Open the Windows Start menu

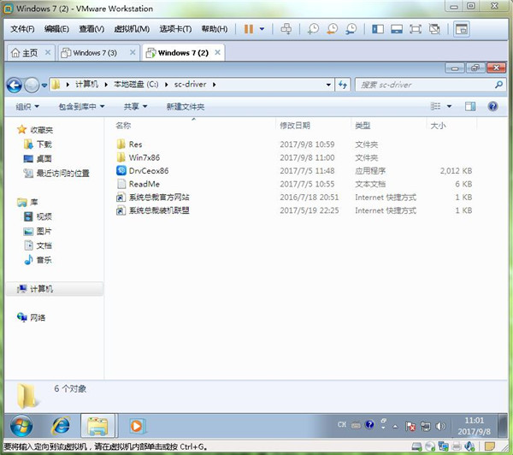[x=21, y=426]
